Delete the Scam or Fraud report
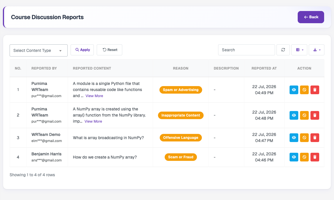334x200 pixels. (315, 157)
